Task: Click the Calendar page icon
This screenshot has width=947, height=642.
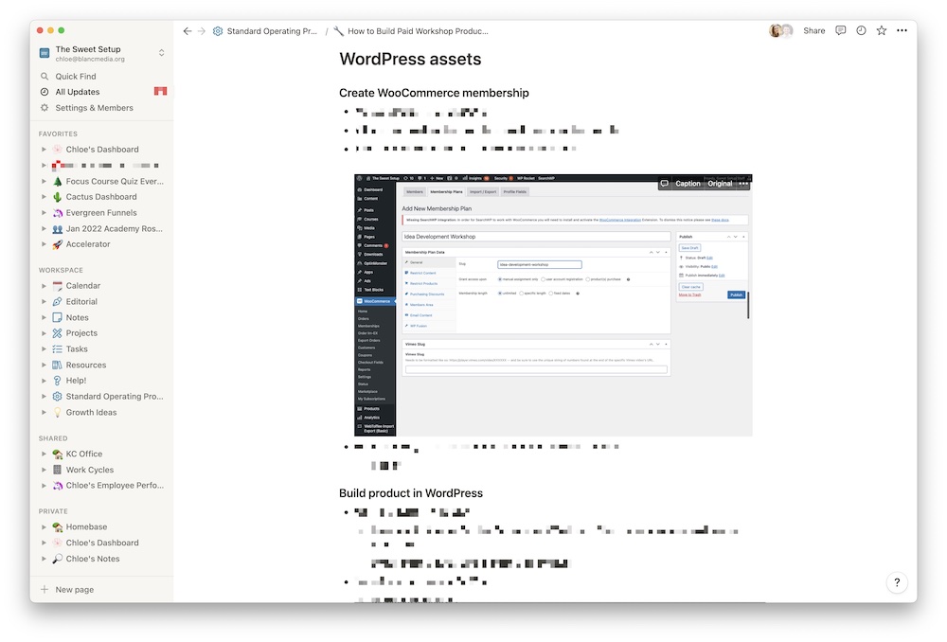Action: [x=58, y=286]
